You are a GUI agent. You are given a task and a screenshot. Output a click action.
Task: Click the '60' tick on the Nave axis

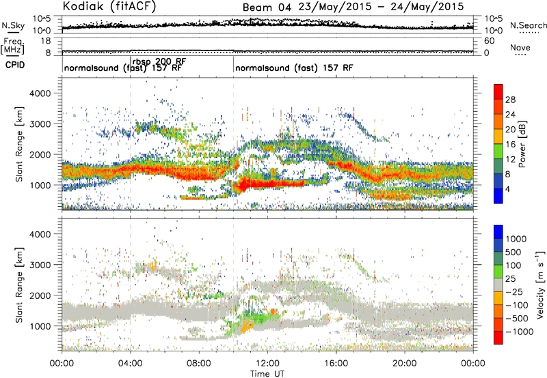pyautogui.click(x=489, y=41)
